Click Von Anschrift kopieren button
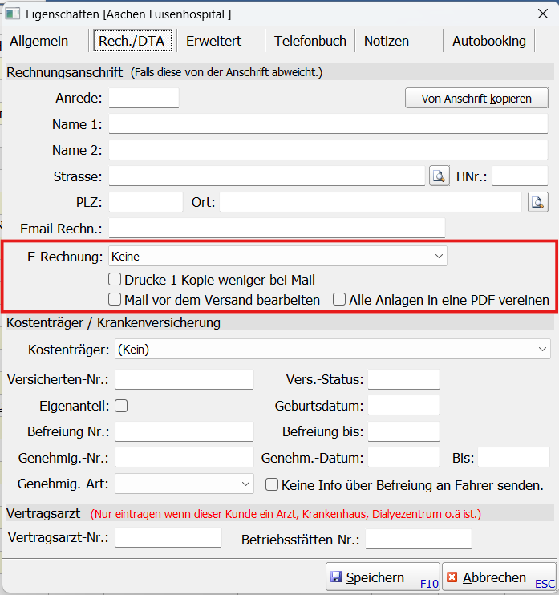Viewport: 559px width, 595px height. [476, 99]
